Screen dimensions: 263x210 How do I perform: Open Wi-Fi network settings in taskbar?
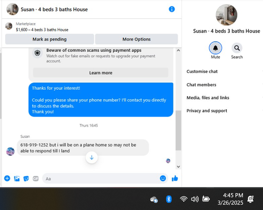pyautogui.click(x=184, y=199)
